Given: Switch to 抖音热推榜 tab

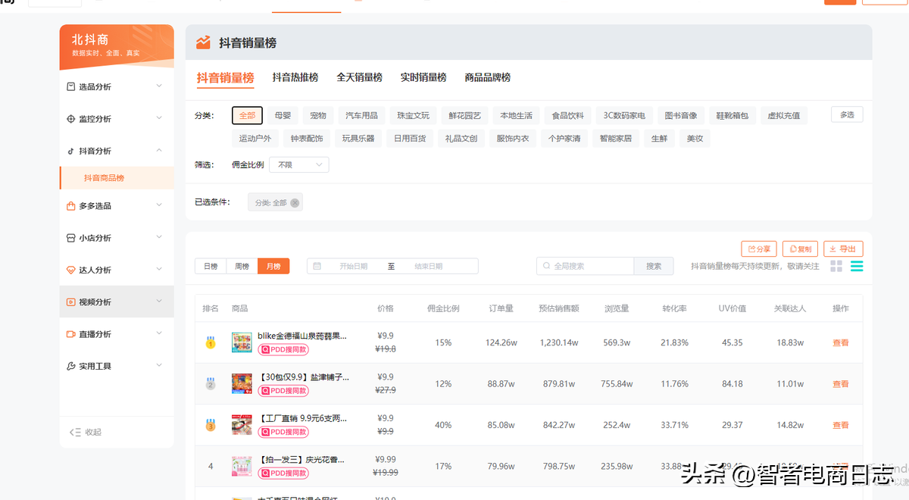Looking at the screenshot, I should tap(295, 77).
